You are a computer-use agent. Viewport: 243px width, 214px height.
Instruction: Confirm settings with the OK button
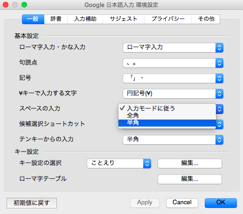[221, 203]
